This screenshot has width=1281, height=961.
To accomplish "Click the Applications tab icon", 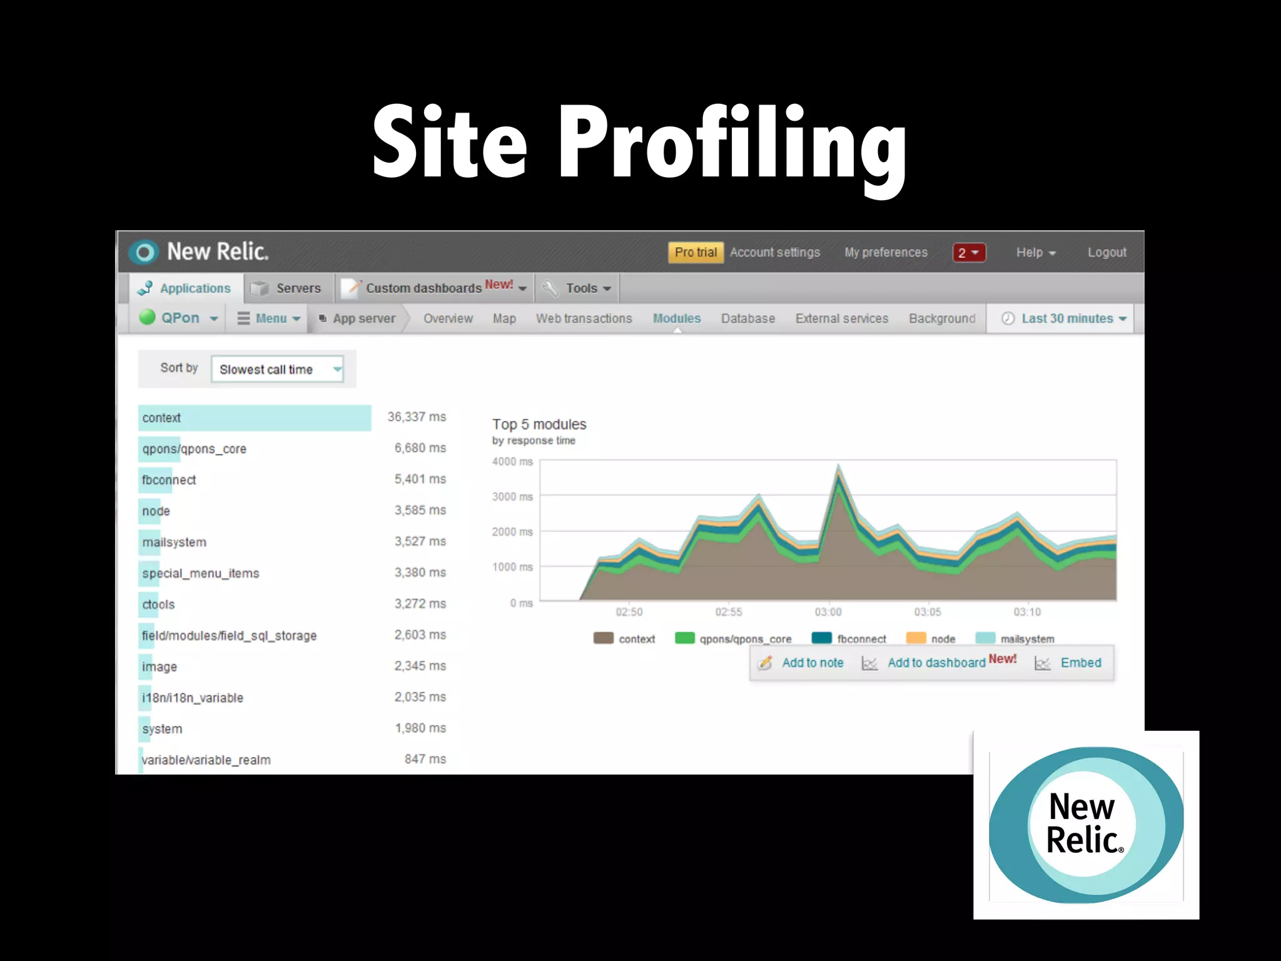I will click(x=145, y=288).
